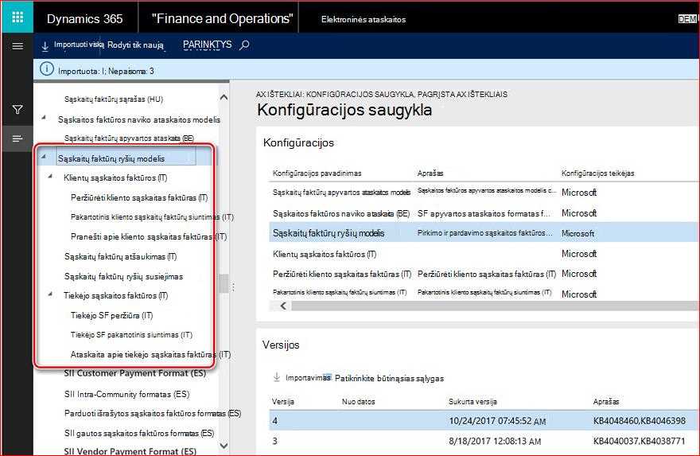700x456 pixels.
Task: Click the Importuoti viską download arrow icon
Action: [x=45, y=46]
